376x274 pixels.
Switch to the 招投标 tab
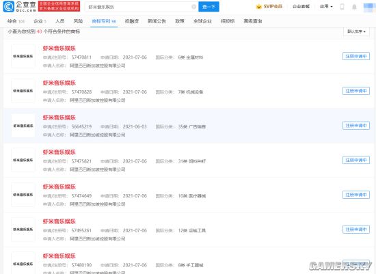[228, 21]
